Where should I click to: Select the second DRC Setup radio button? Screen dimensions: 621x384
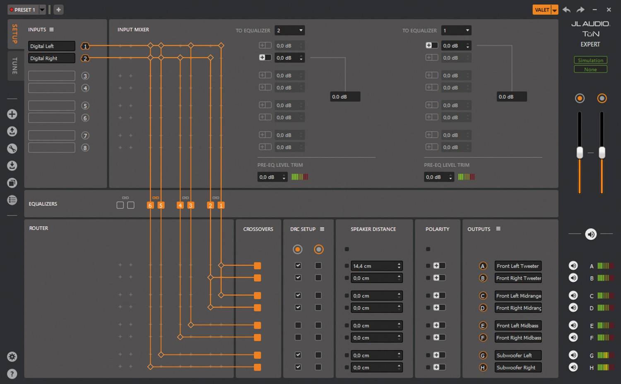(x=319, y=249)
